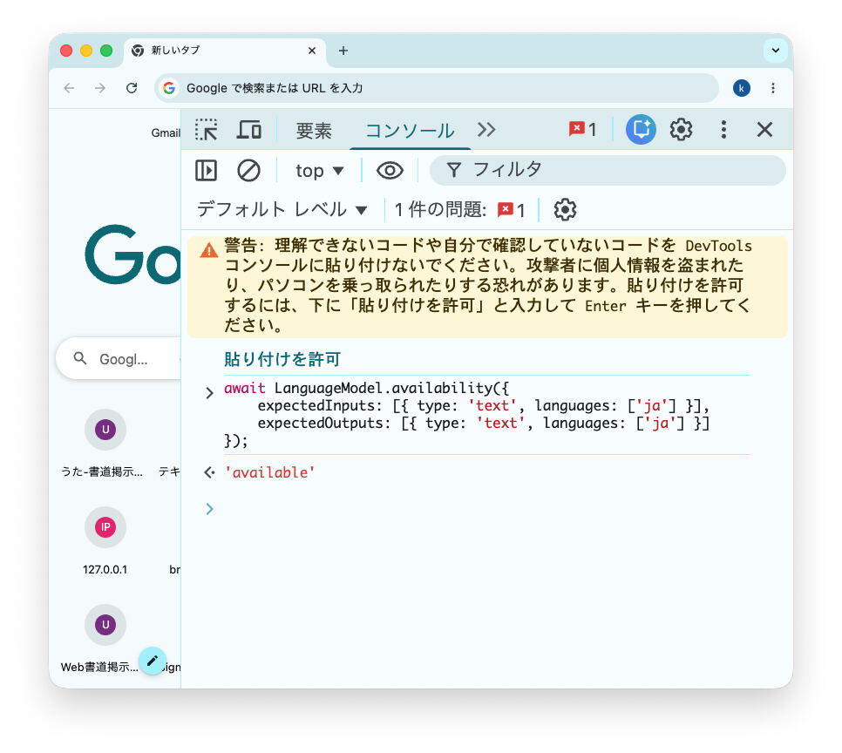Close the DevTools panel

pos(764,130)
